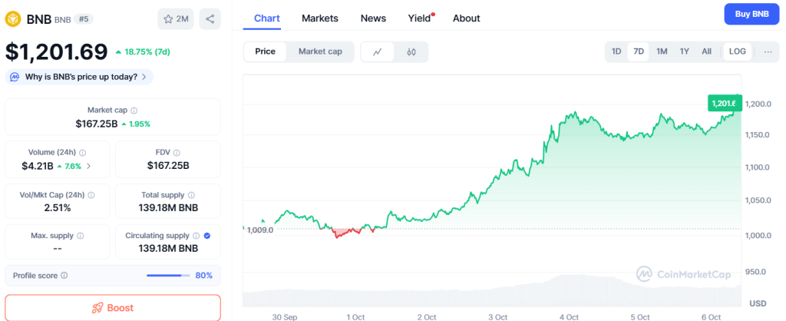This screenshot has width=786, height=321.
Task: Toggle the LOG scale button
Action: pyautogui.click(x=737, y=51)
